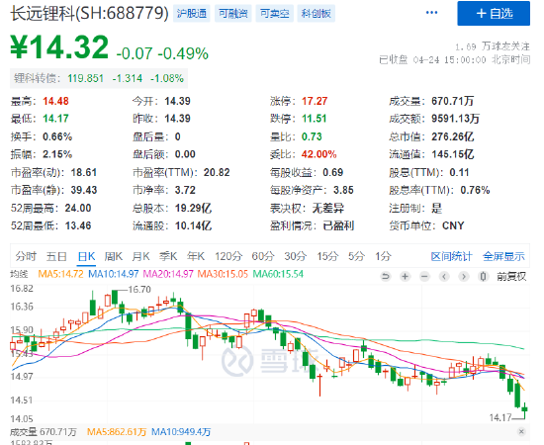Move chart right with right-arrow icon
Image resolution: width=544 pixels, height=445 pixels.
click(464, 277)
